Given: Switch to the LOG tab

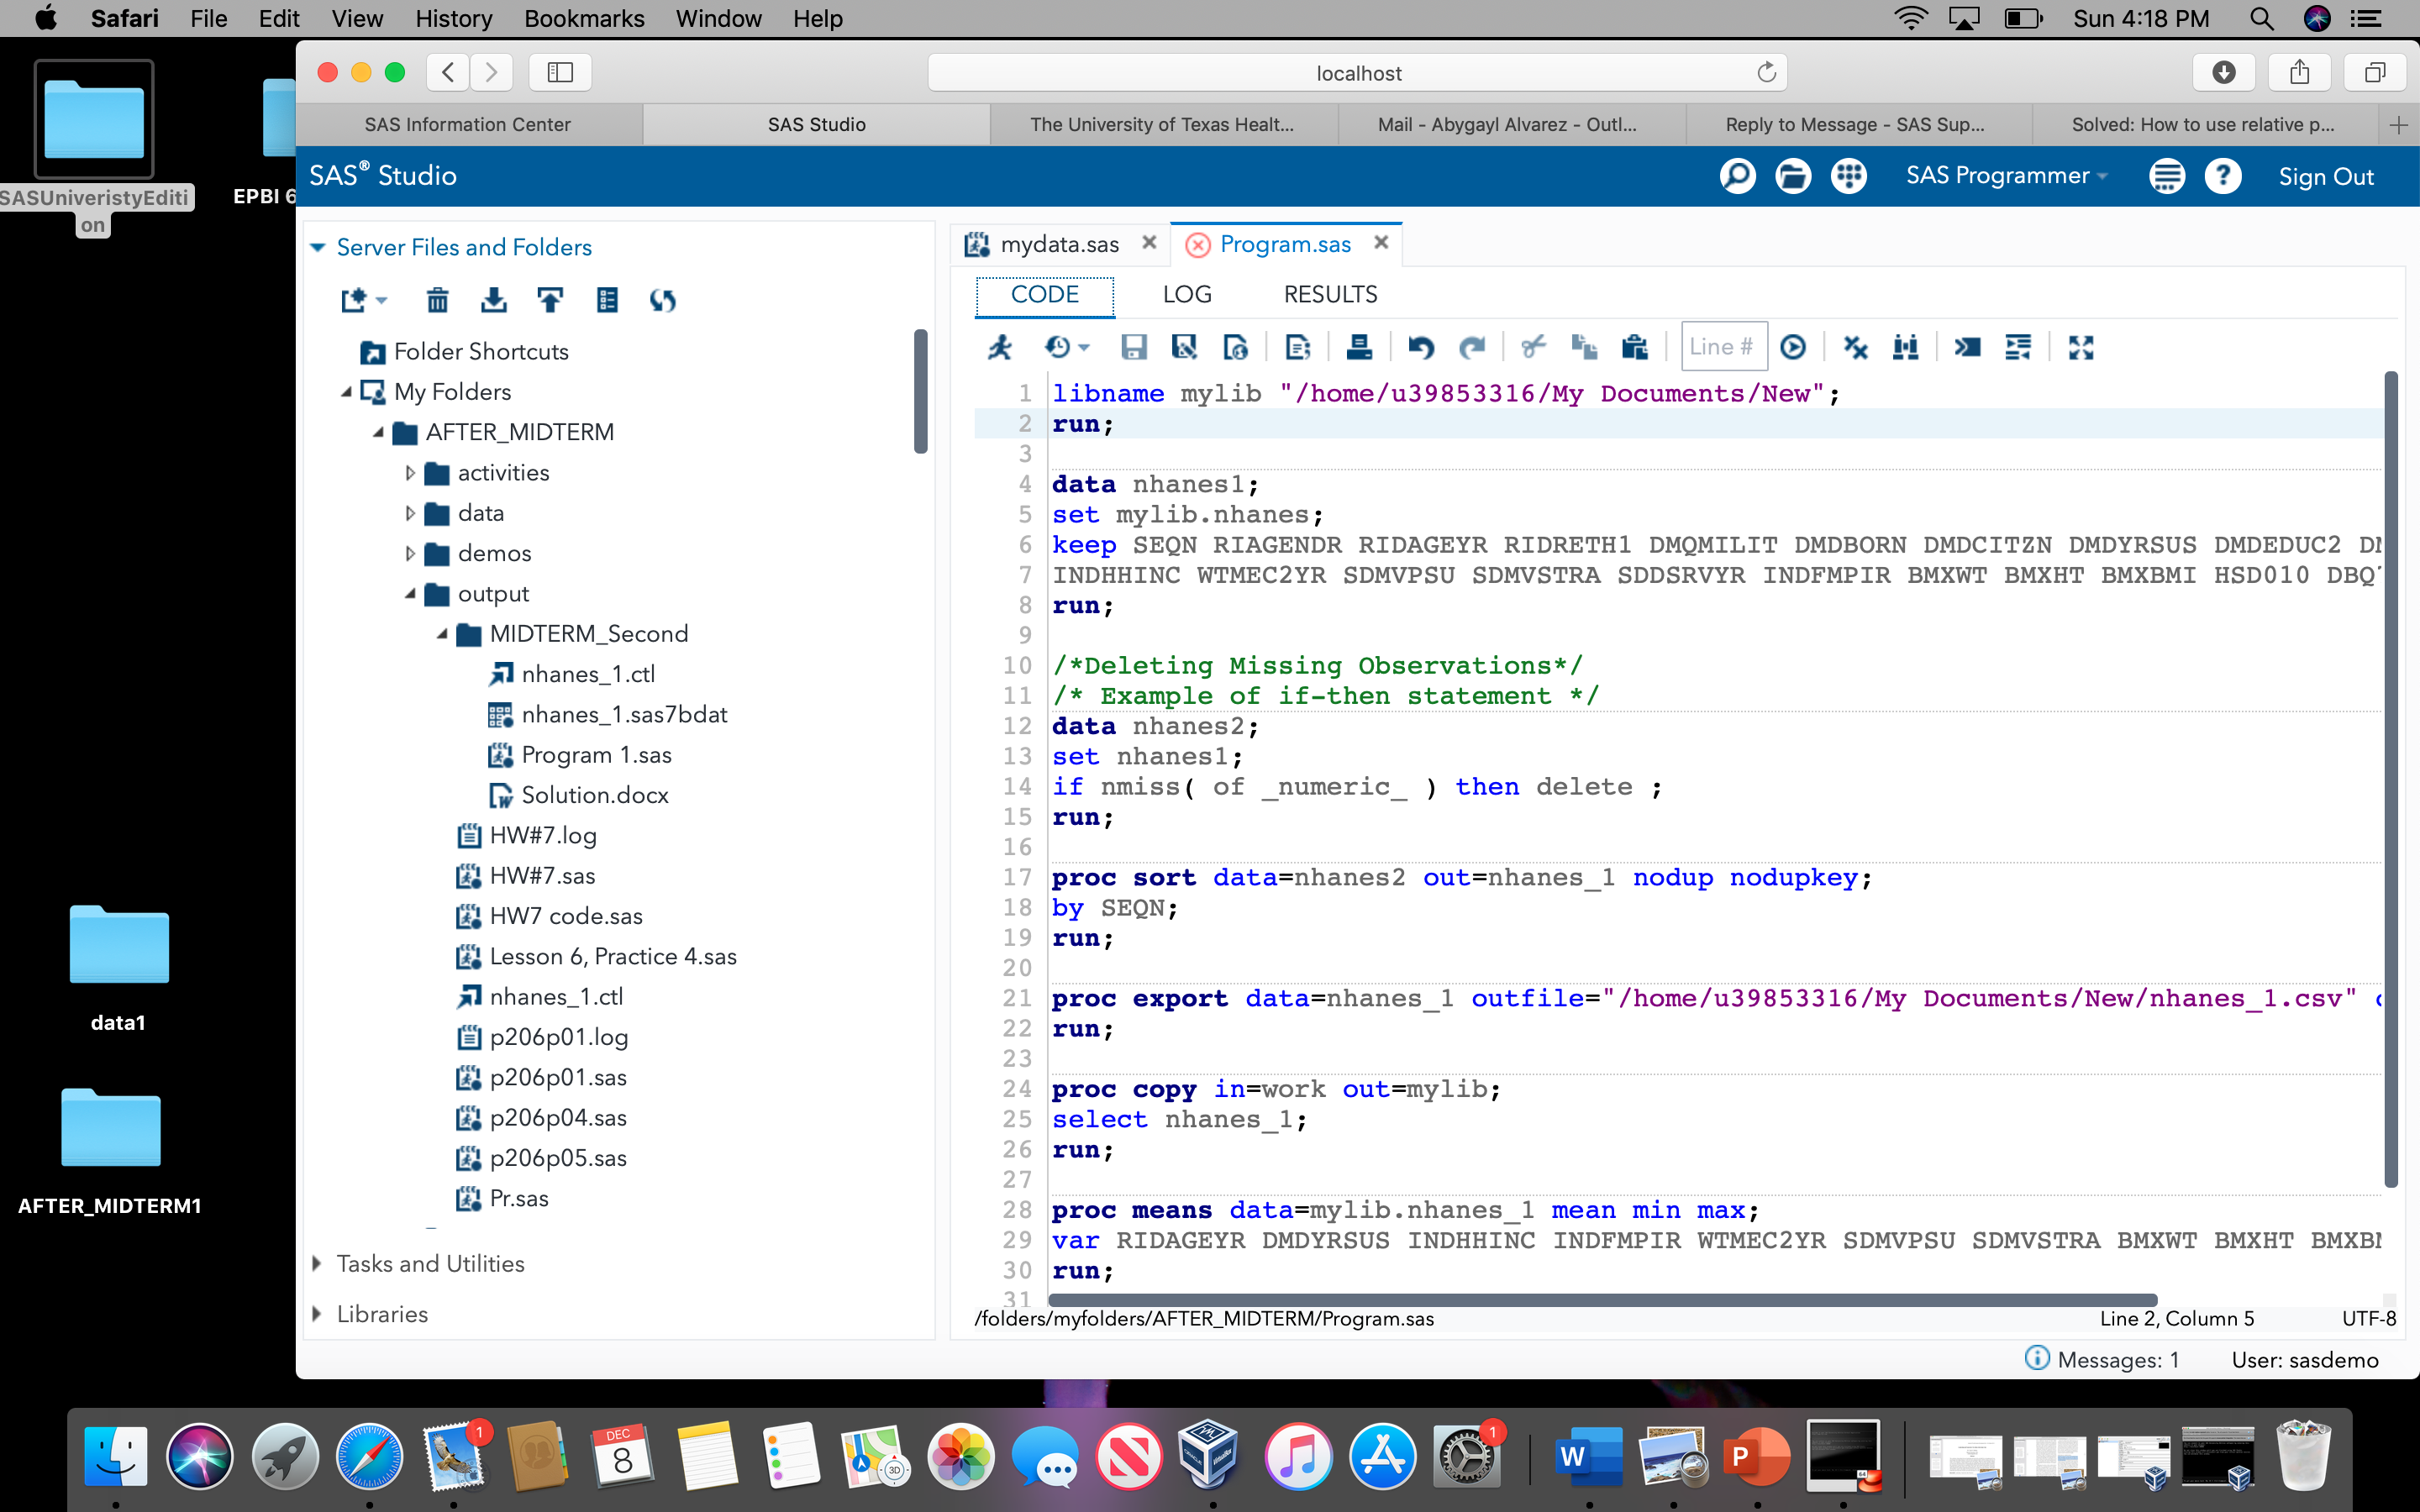Looking at the screenshot, I should [1187, 294].
